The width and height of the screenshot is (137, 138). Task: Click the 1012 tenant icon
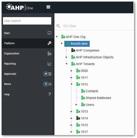pyautogui.click(x=78, y=84)
